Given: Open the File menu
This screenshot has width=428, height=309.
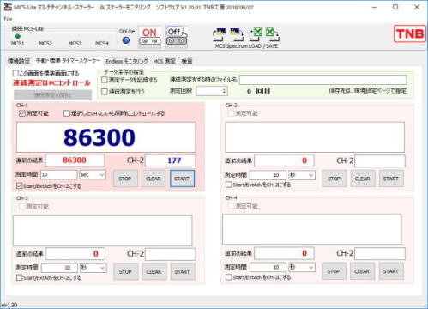Looking at the screenshot, I should point(8,19).
